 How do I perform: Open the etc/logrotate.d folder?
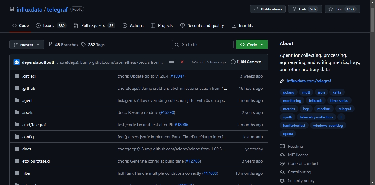pos(36,161)
